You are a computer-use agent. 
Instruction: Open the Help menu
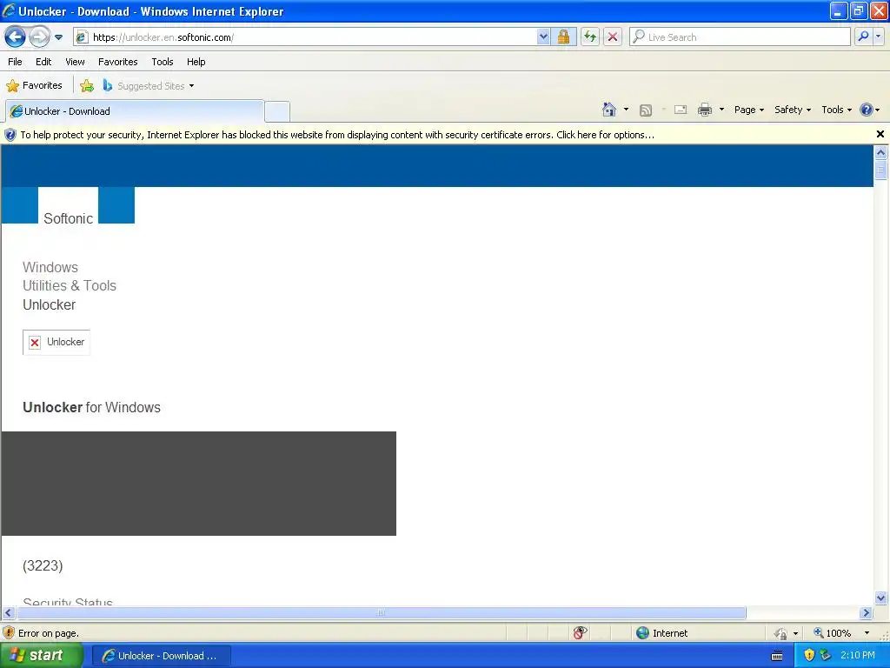(x=196, y=62)
